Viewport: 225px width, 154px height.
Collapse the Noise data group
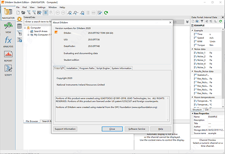[192, 49]
